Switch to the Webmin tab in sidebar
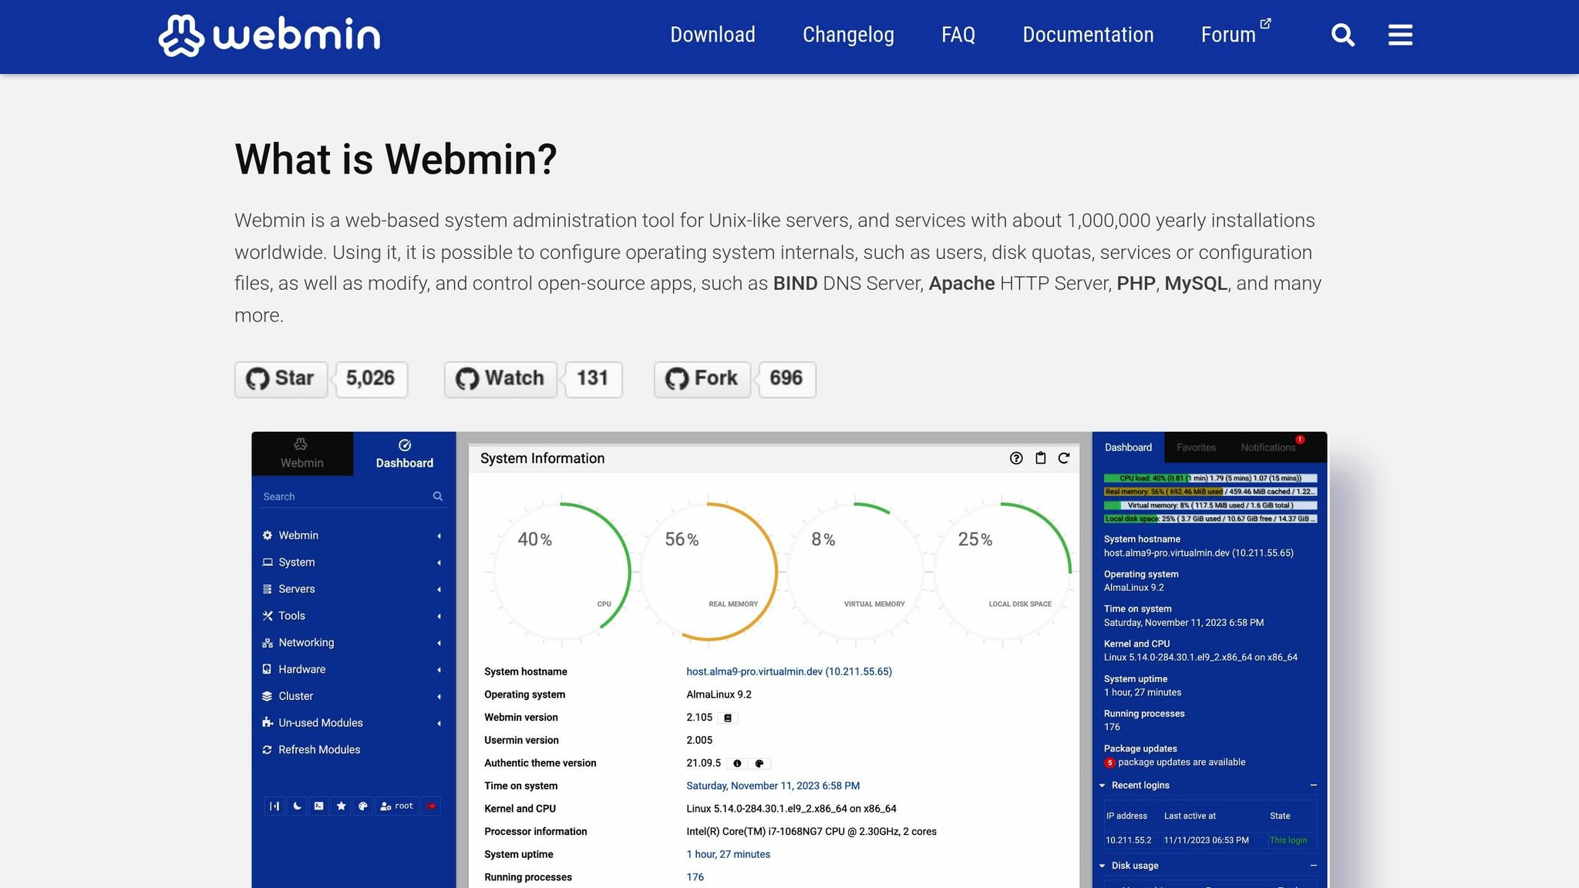The image size is (1579, 888). click(301, 454)
